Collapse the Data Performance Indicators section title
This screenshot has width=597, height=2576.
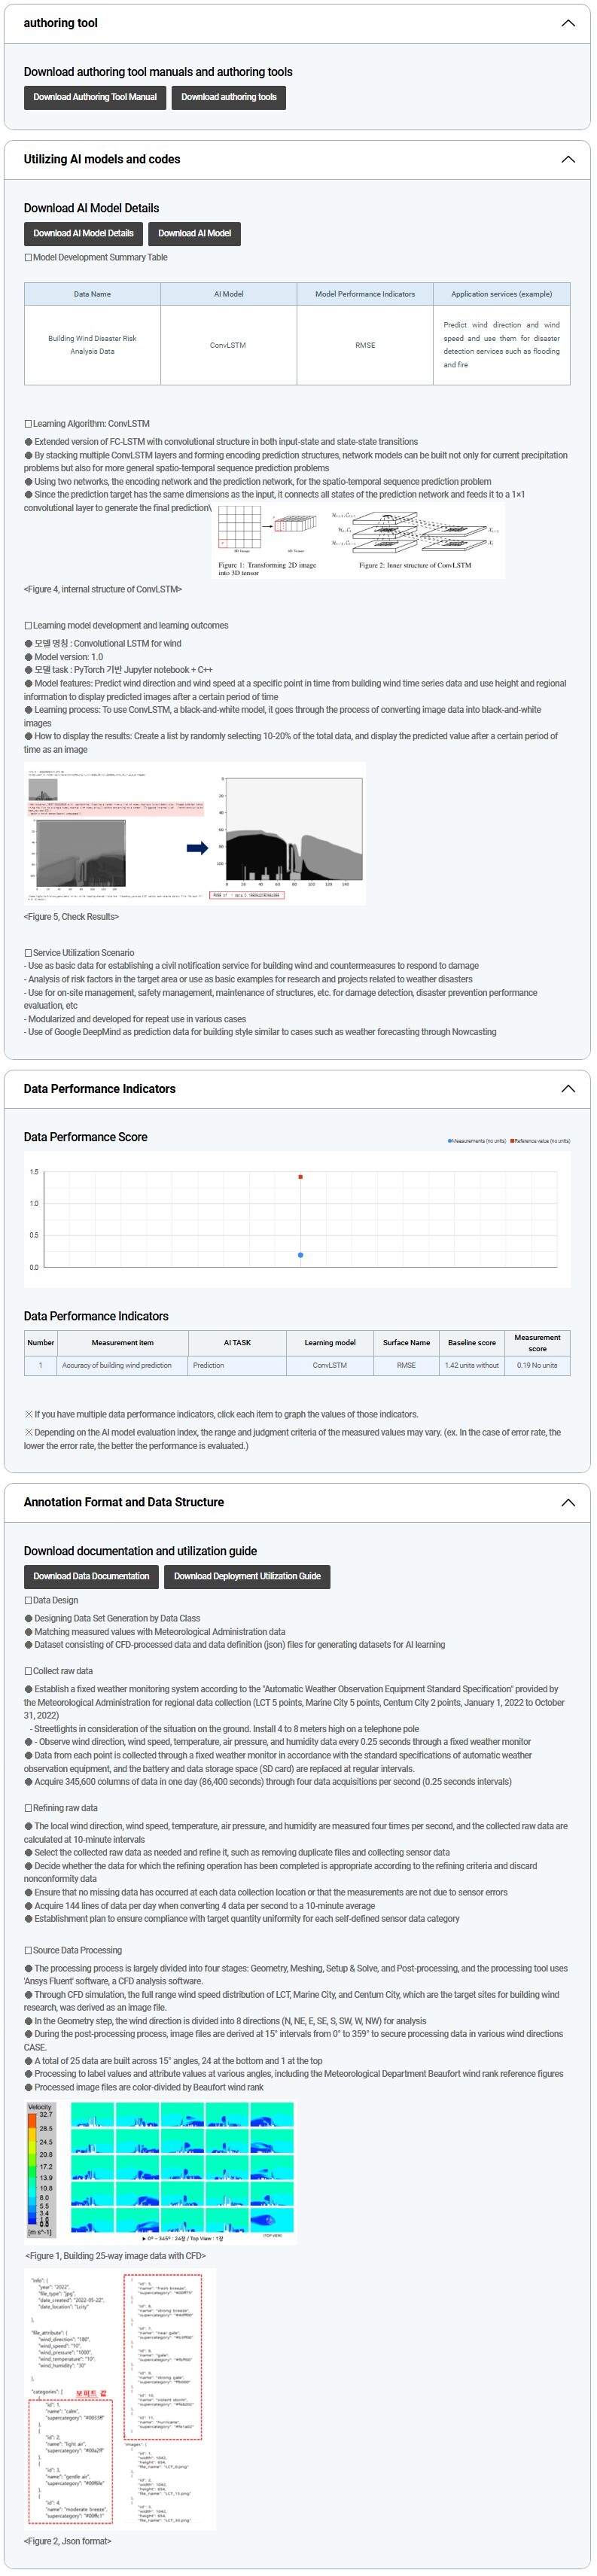[x=99, y=1088]
